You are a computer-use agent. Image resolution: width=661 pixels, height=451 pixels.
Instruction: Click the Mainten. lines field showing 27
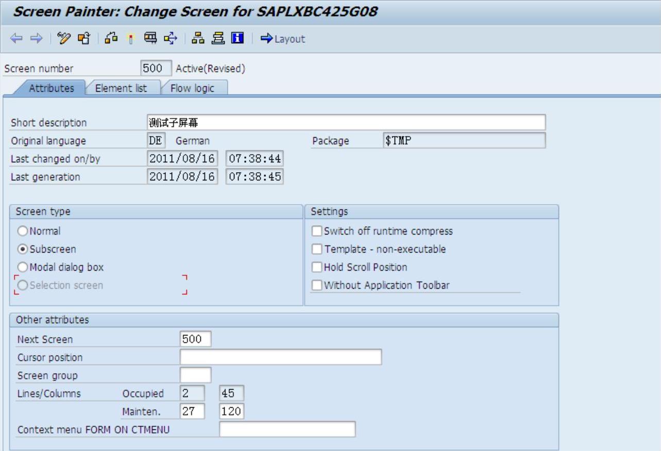pos(192,411)
